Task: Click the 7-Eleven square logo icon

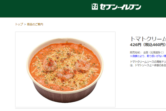Action: pyautogui.click(x=95, y=7)
